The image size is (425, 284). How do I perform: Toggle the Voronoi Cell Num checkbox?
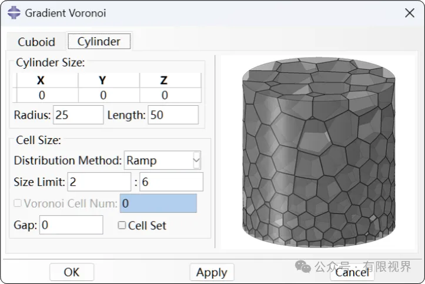pos(18,203)
